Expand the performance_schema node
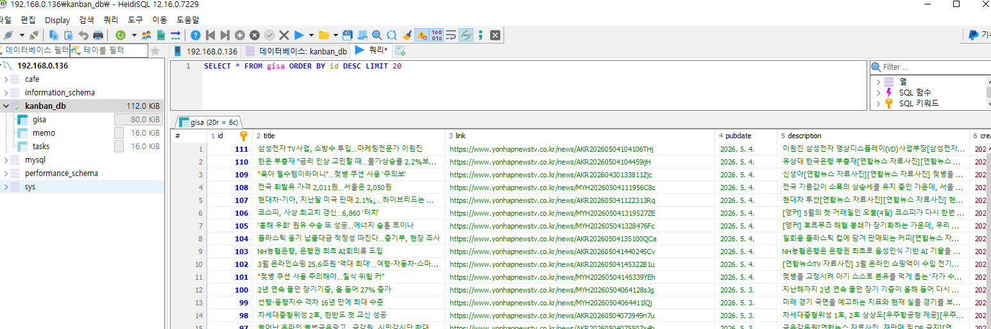 6,173
